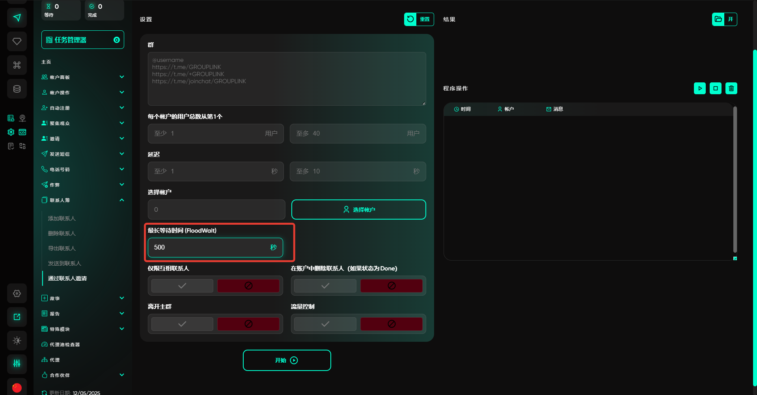The width and height of the screenshot is (757, 395).
Task: Click the 开始 start button
Action: click(287, 360)
